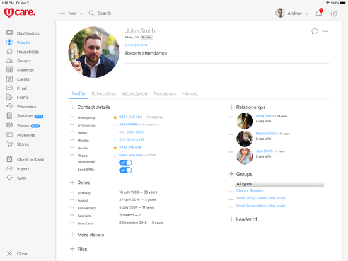Click the care. logo
The width and height of the screenshot is (348, 261).
point(20,13)
